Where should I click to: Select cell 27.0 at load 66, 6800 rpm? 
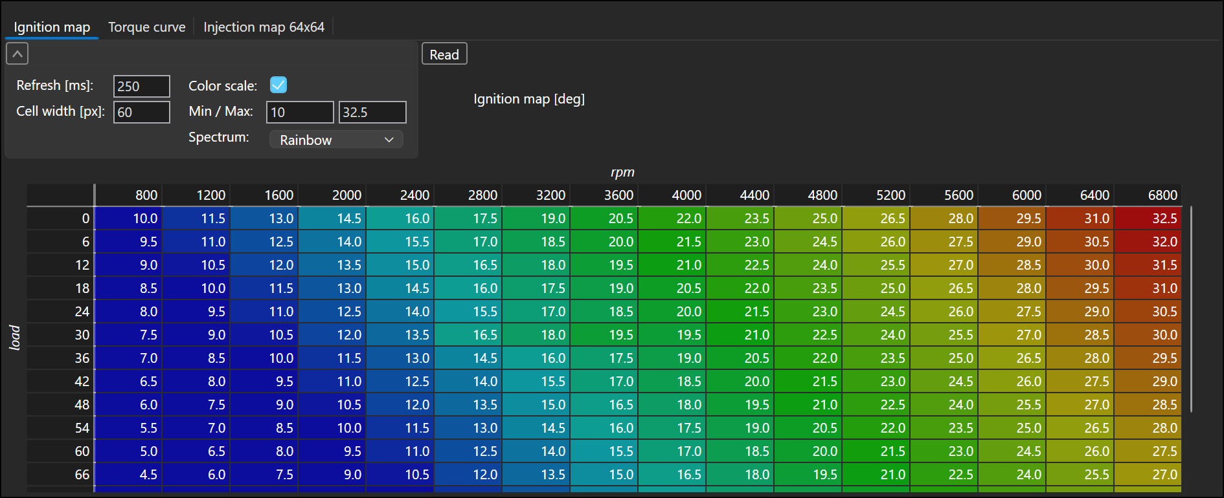(x=1148, y=475)
